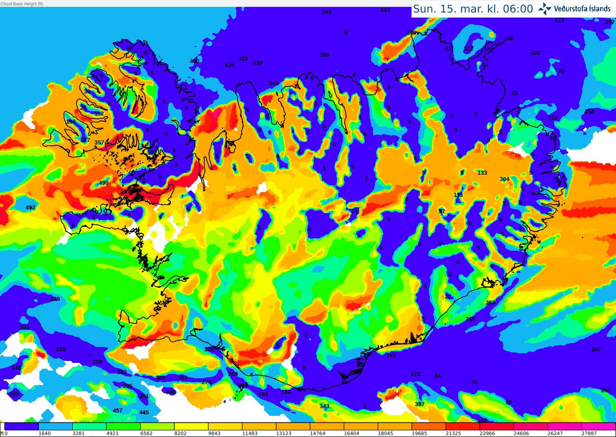616x437 pixels.
Task: Click the map value 121
Action: [415, 374]
